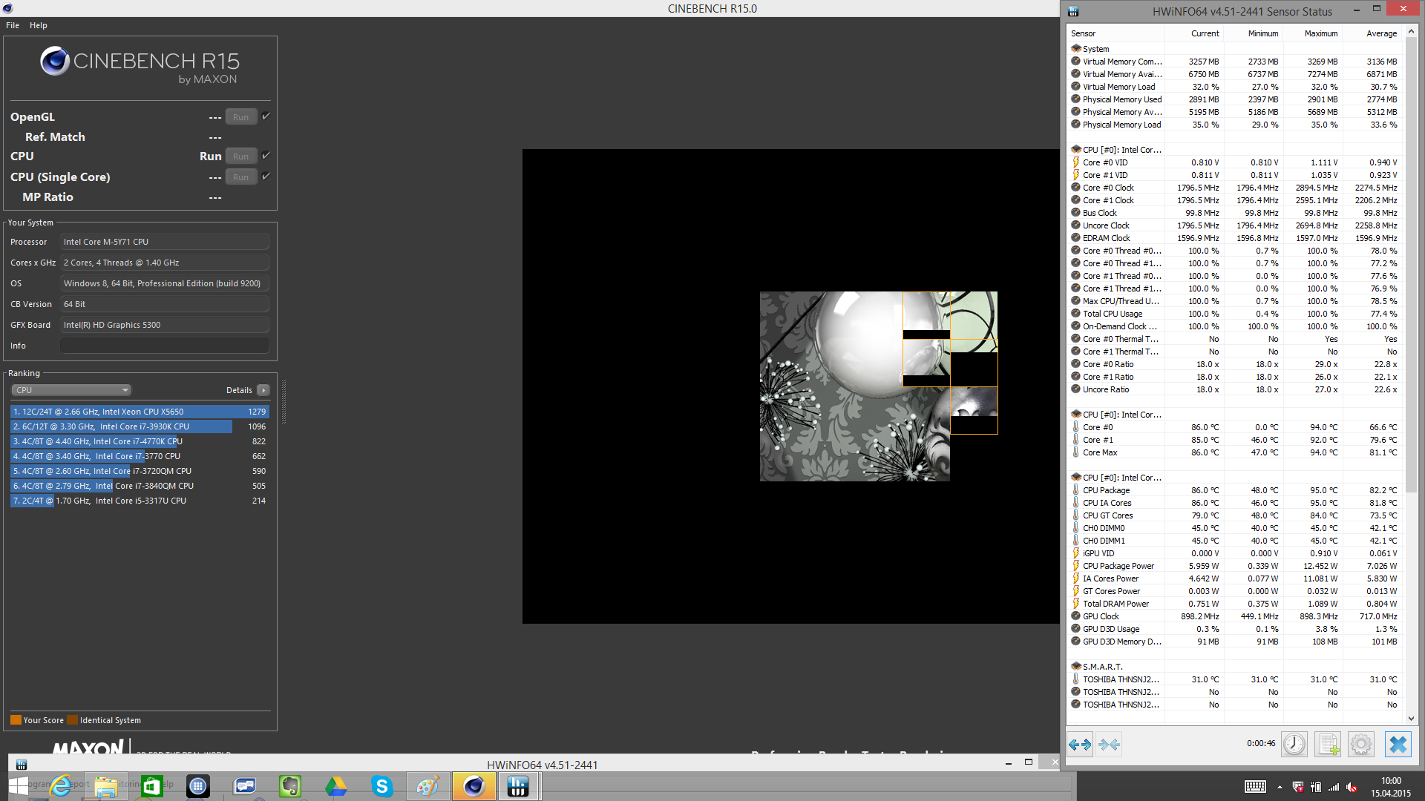Select the Bus Clock sensor row

pos(1235,213)
